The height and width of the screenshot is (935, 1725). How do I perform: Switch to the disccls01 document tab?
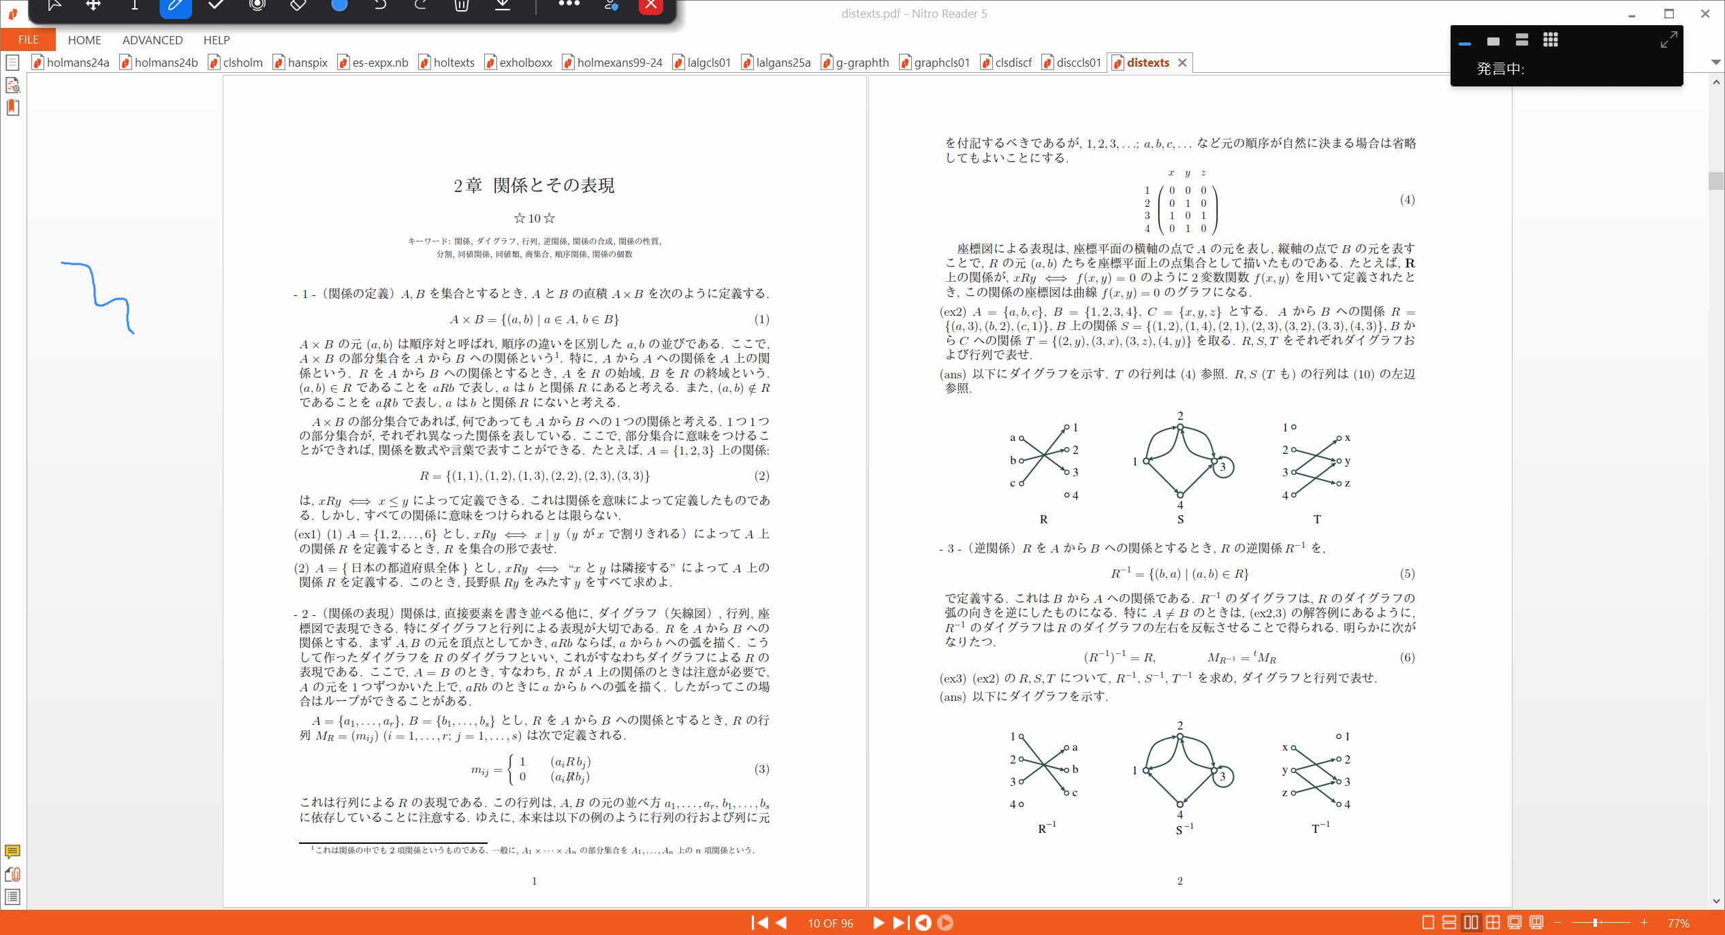coord(1072,63)
